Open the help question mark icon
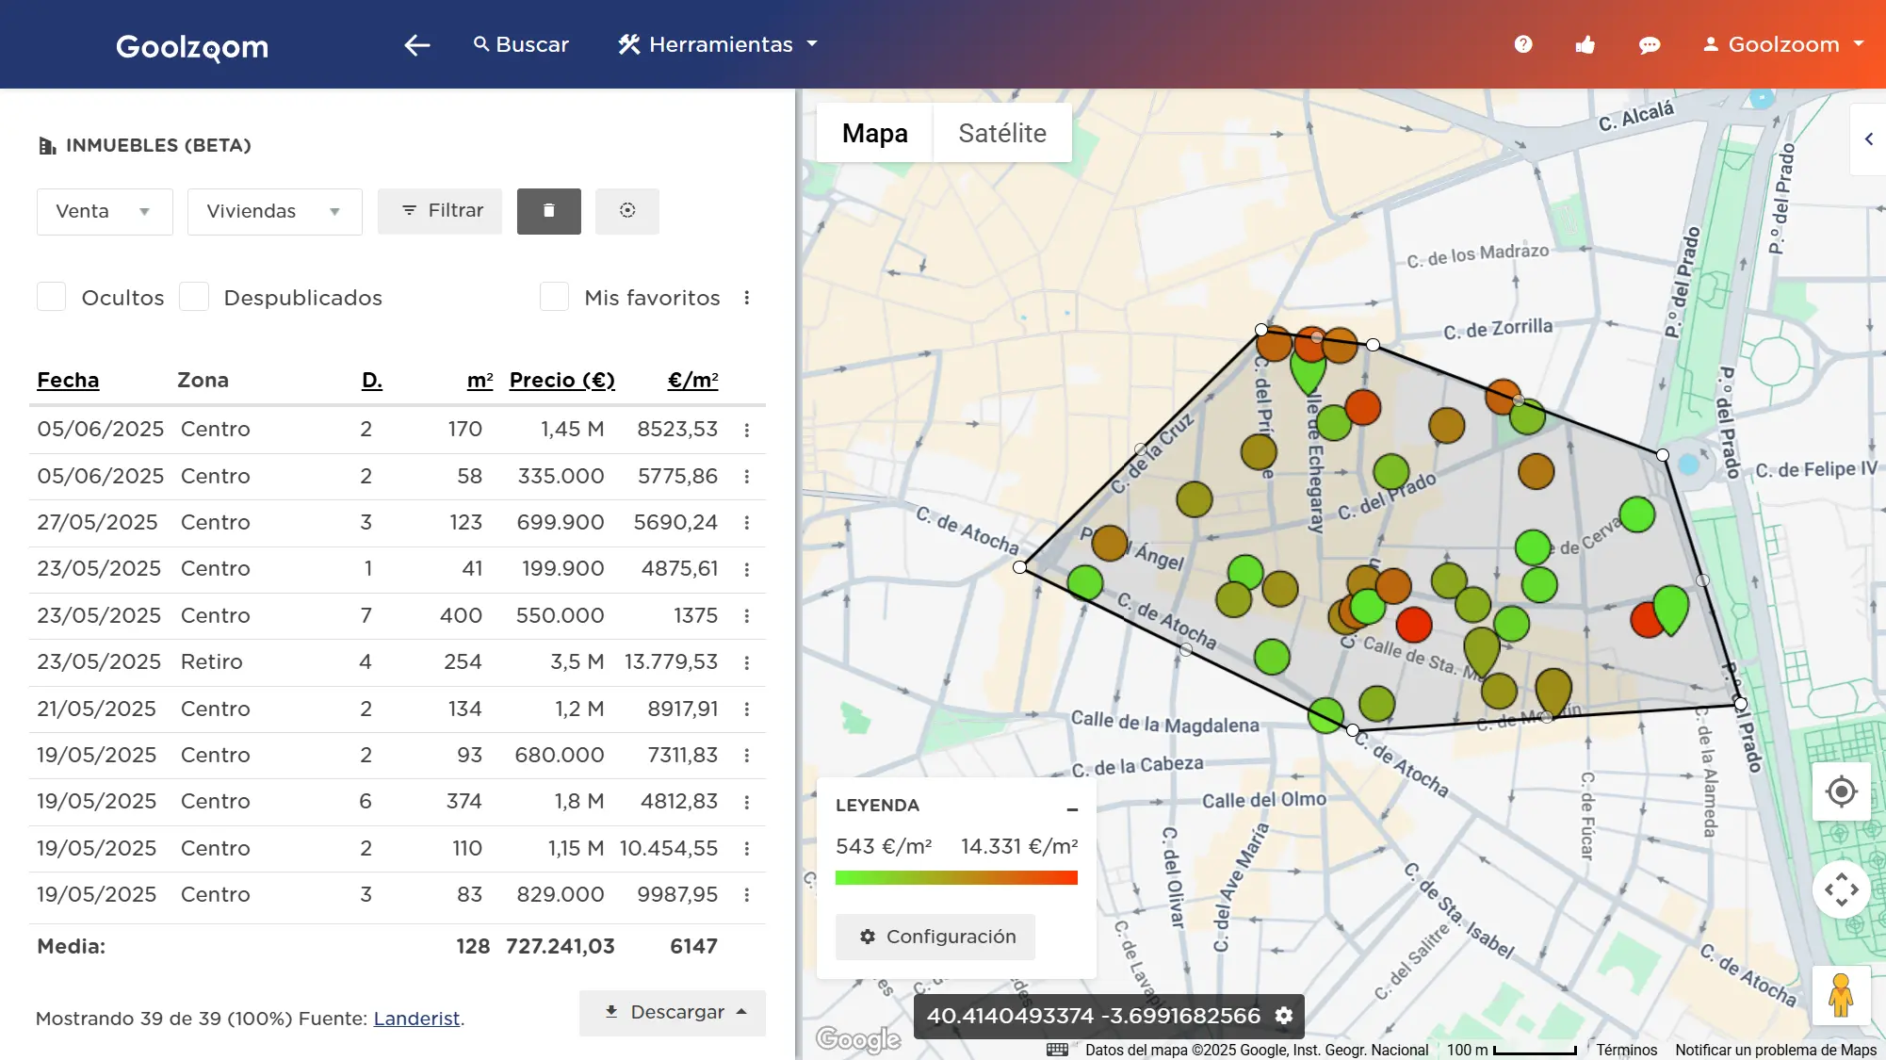Viewport: 1886px width, 1060px height. pyautogui.click(x=1523, y=44)
